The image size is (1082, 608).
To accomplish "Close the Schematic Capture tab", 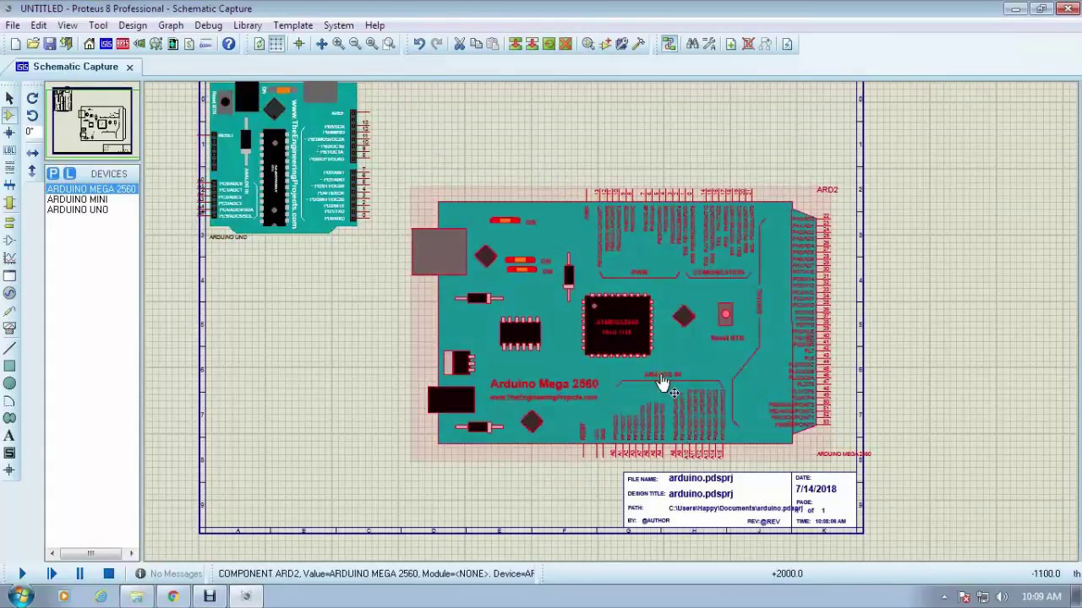I will click(x=129, y=67).
